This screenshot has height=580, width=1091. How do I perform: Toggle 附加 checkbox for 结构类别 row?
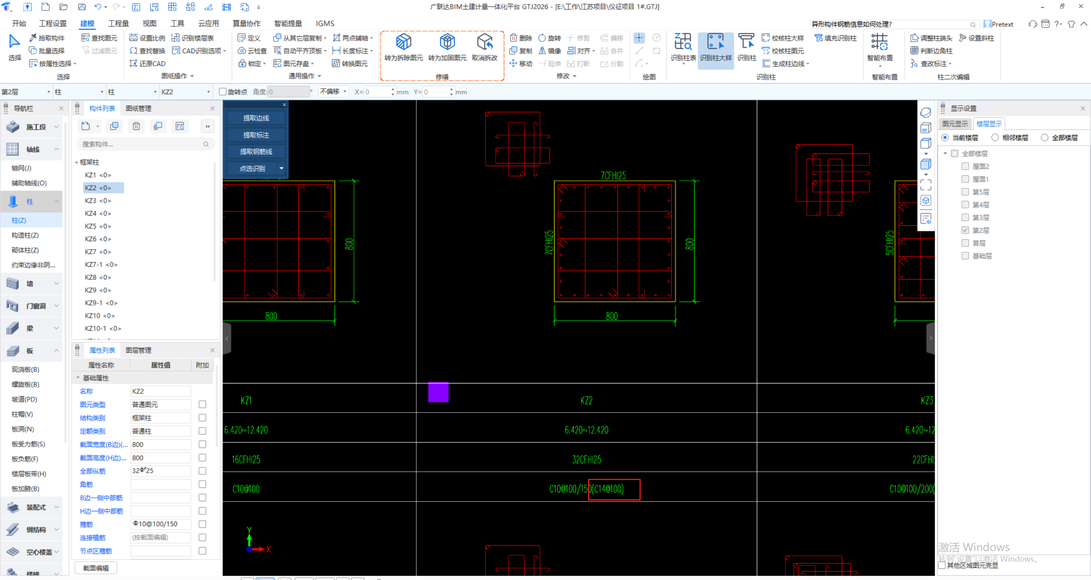tap(202, 418)
